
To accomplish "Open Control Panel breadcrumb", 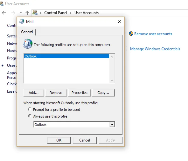I will pyautogui.click(x=56, y=13).
